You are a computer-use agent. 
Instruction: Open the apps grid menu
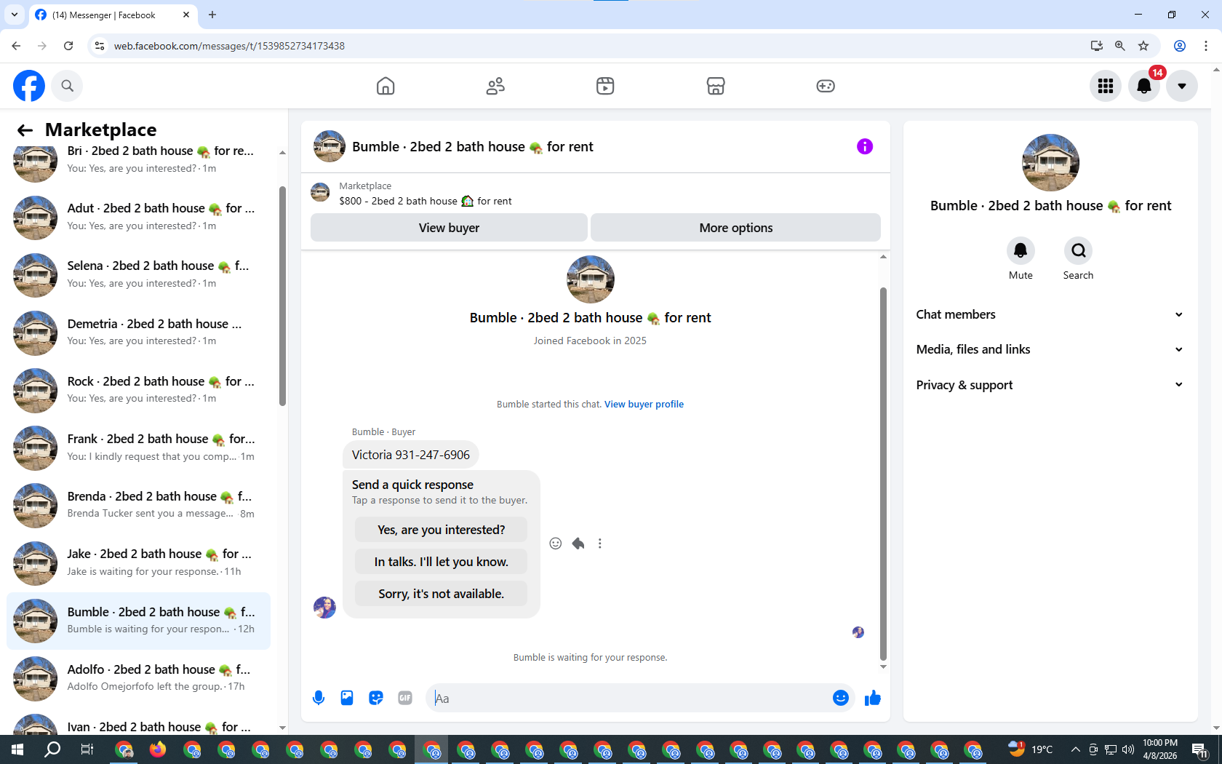coord(1106,86)
